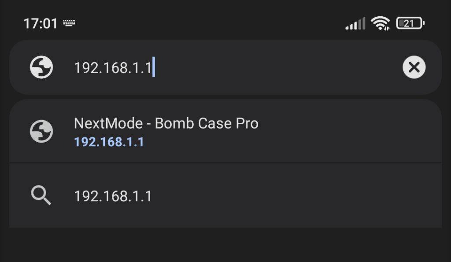451x262 pixels.
Task: Tap the battery percentage number 21
Action: click(x=409, y=23)
